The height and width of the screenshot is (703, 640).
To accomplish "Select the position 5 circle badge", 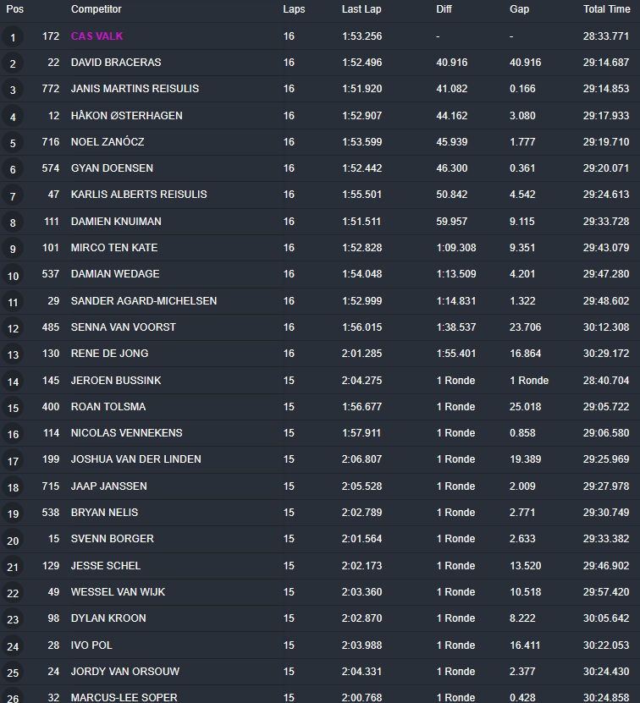I will point(13,143).
